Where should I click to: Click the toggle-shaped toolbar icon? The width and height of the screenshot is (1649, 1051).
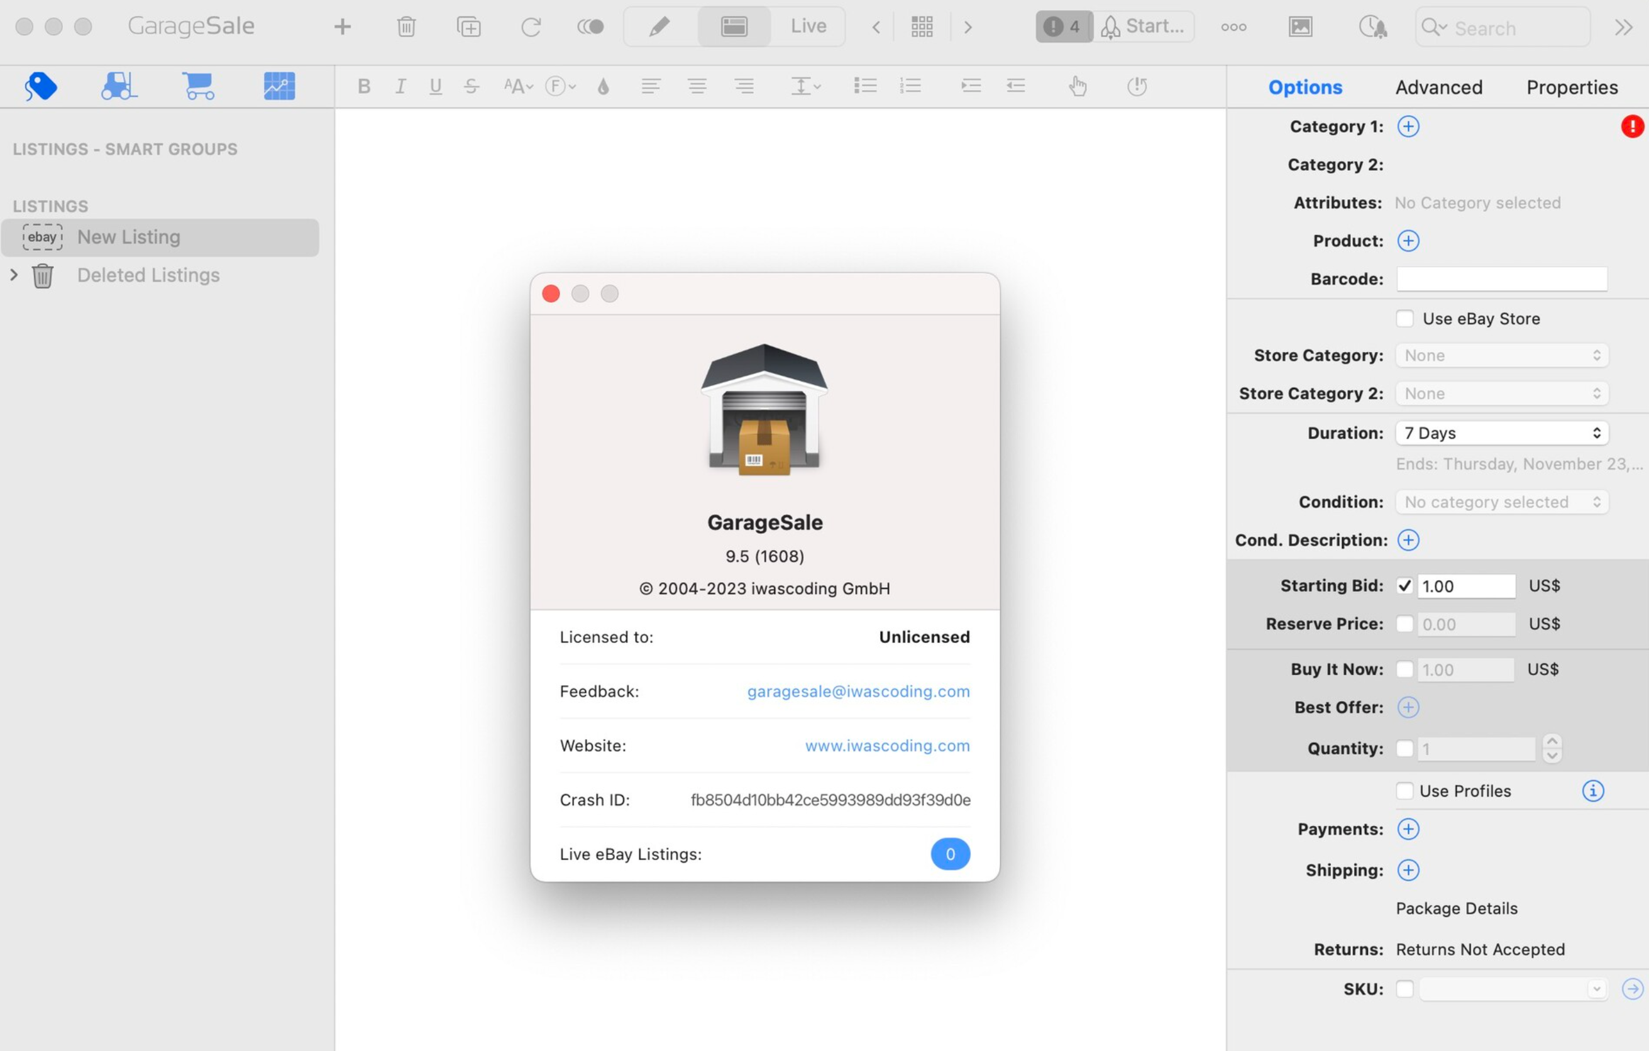pyautogui.click(x=590, y=26)
